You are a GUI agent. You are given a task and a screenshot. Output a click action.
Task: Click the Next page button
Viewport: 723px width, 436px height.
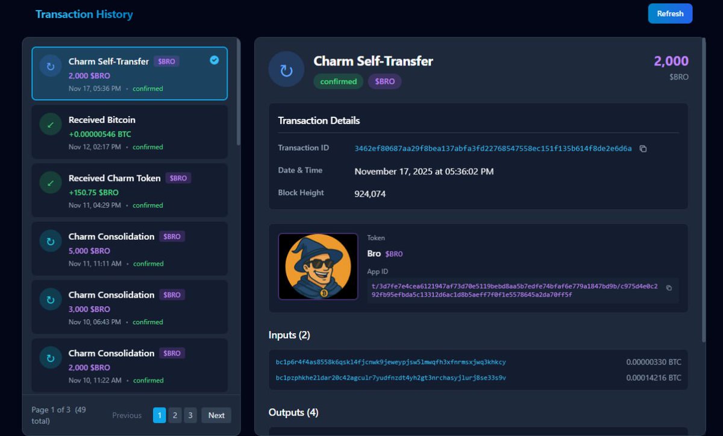point(216,415)
